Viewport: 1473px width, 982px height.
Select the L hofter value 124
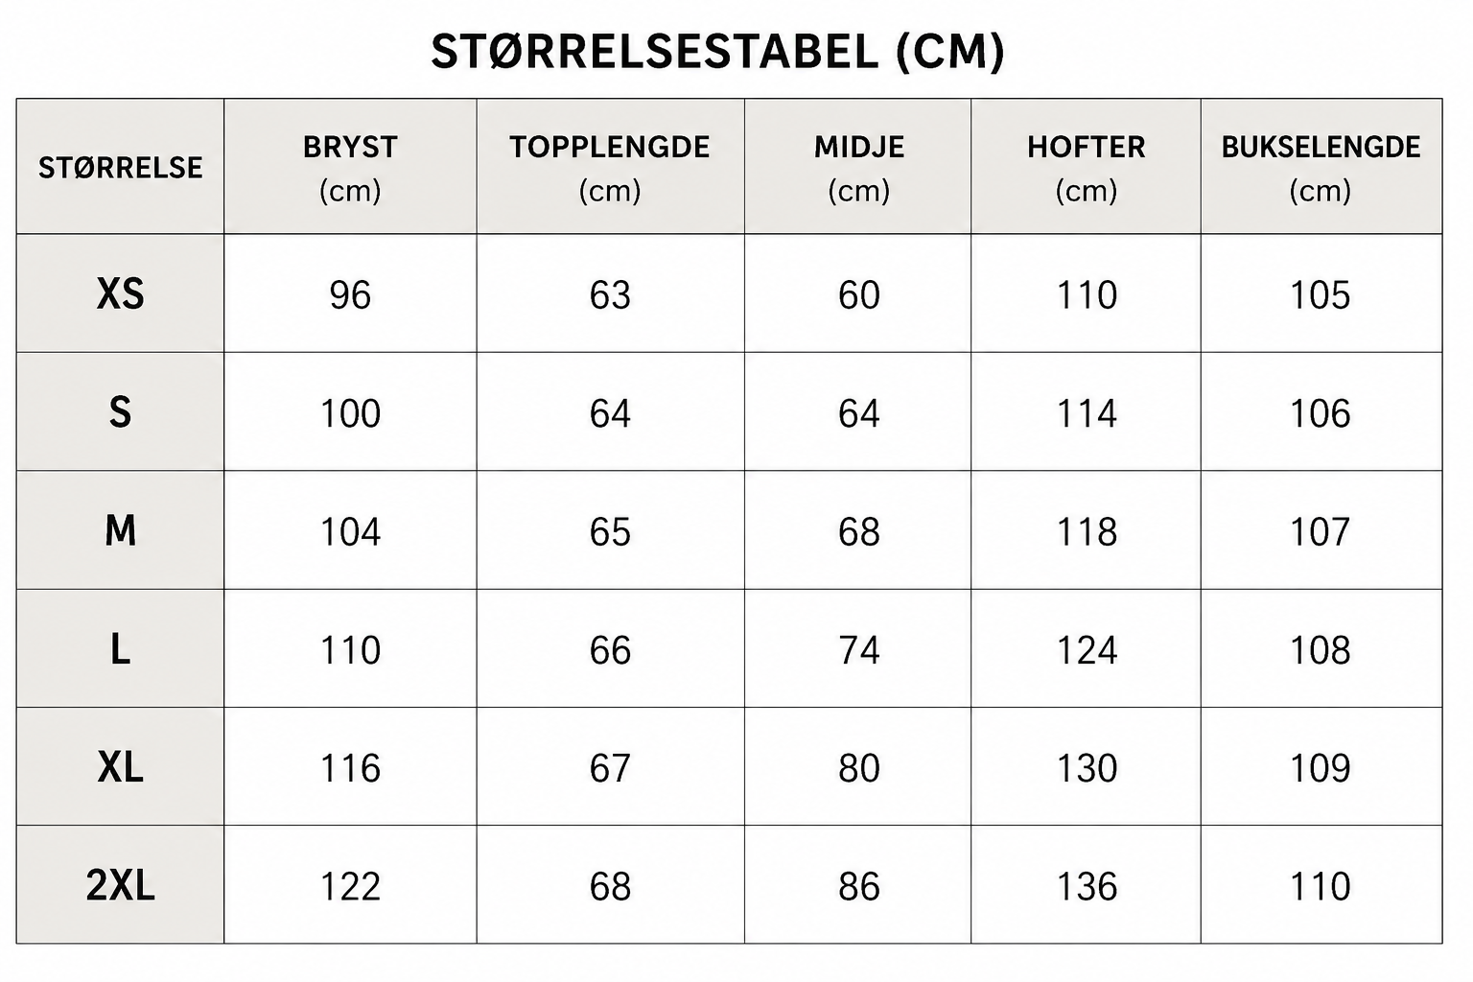click(1087, 650)
